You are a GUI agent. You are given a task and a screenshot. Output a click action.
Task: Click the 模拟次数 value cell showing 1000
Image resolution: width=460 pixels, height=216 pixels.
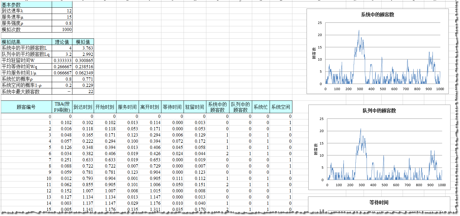coord(62,29)
